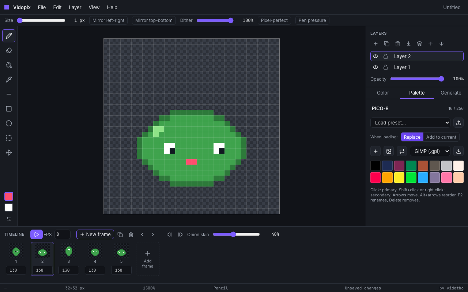Viewport: 468px width, 292px height.
Task: Delete the selected layer
Action: tap(397, 44)
